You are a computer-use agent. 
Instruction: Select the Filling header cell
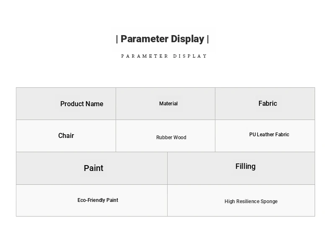[246, 166]
